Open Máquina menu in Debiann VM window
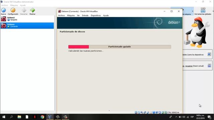 click(71, 15)
